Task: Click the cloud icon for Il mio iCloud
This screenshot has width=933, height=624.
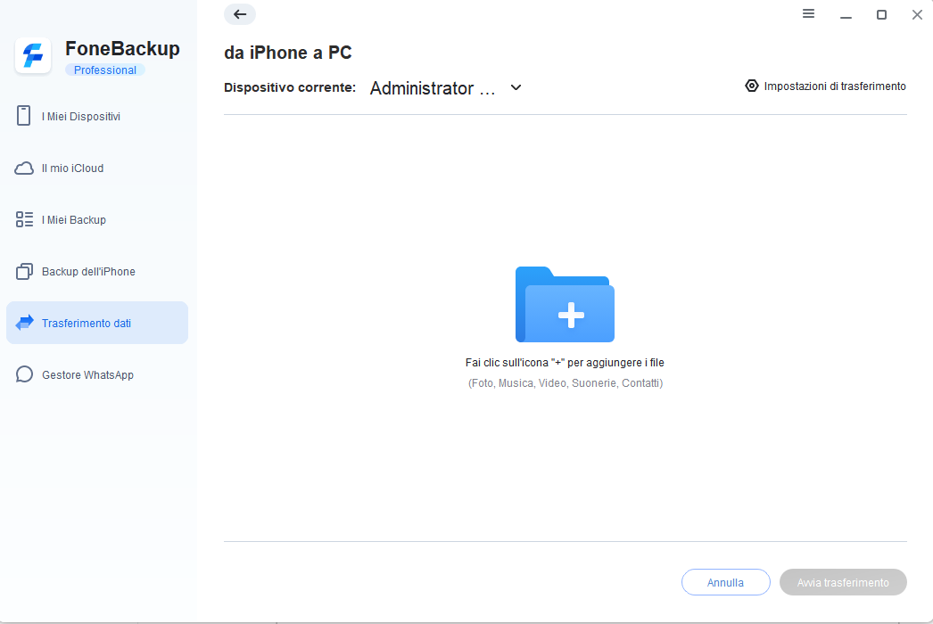Action: pyautogui.click(x=24, y=168)
